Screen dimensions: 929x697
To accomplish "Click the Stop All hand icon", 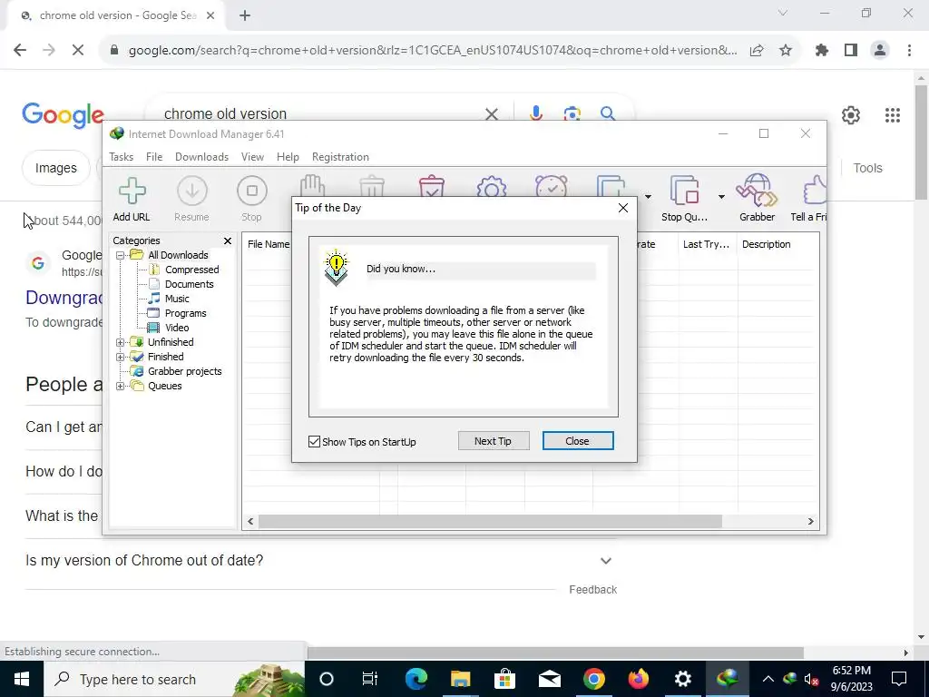I will tap(312, 186).
